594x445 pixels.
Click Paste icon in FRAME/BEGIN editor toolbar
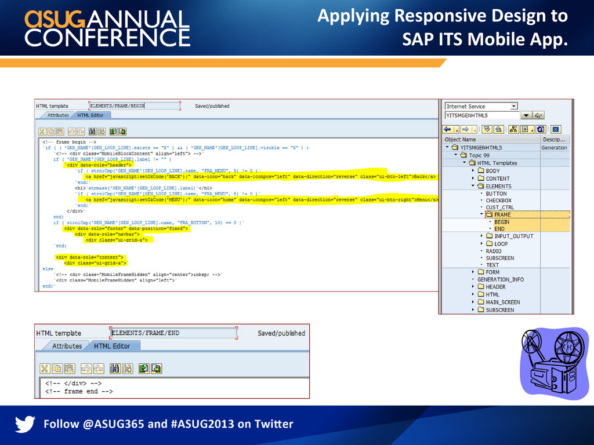click(60, 132)
